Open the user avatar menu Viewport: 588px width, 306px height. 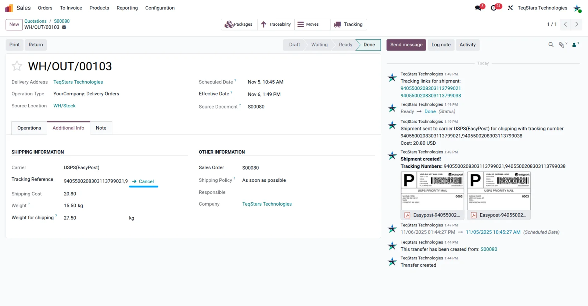pos(577,8)
